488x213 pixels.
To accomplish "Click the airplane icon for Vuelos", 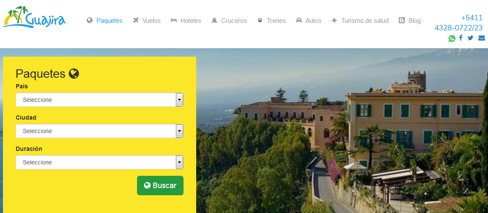I will [x=136, y=21].
